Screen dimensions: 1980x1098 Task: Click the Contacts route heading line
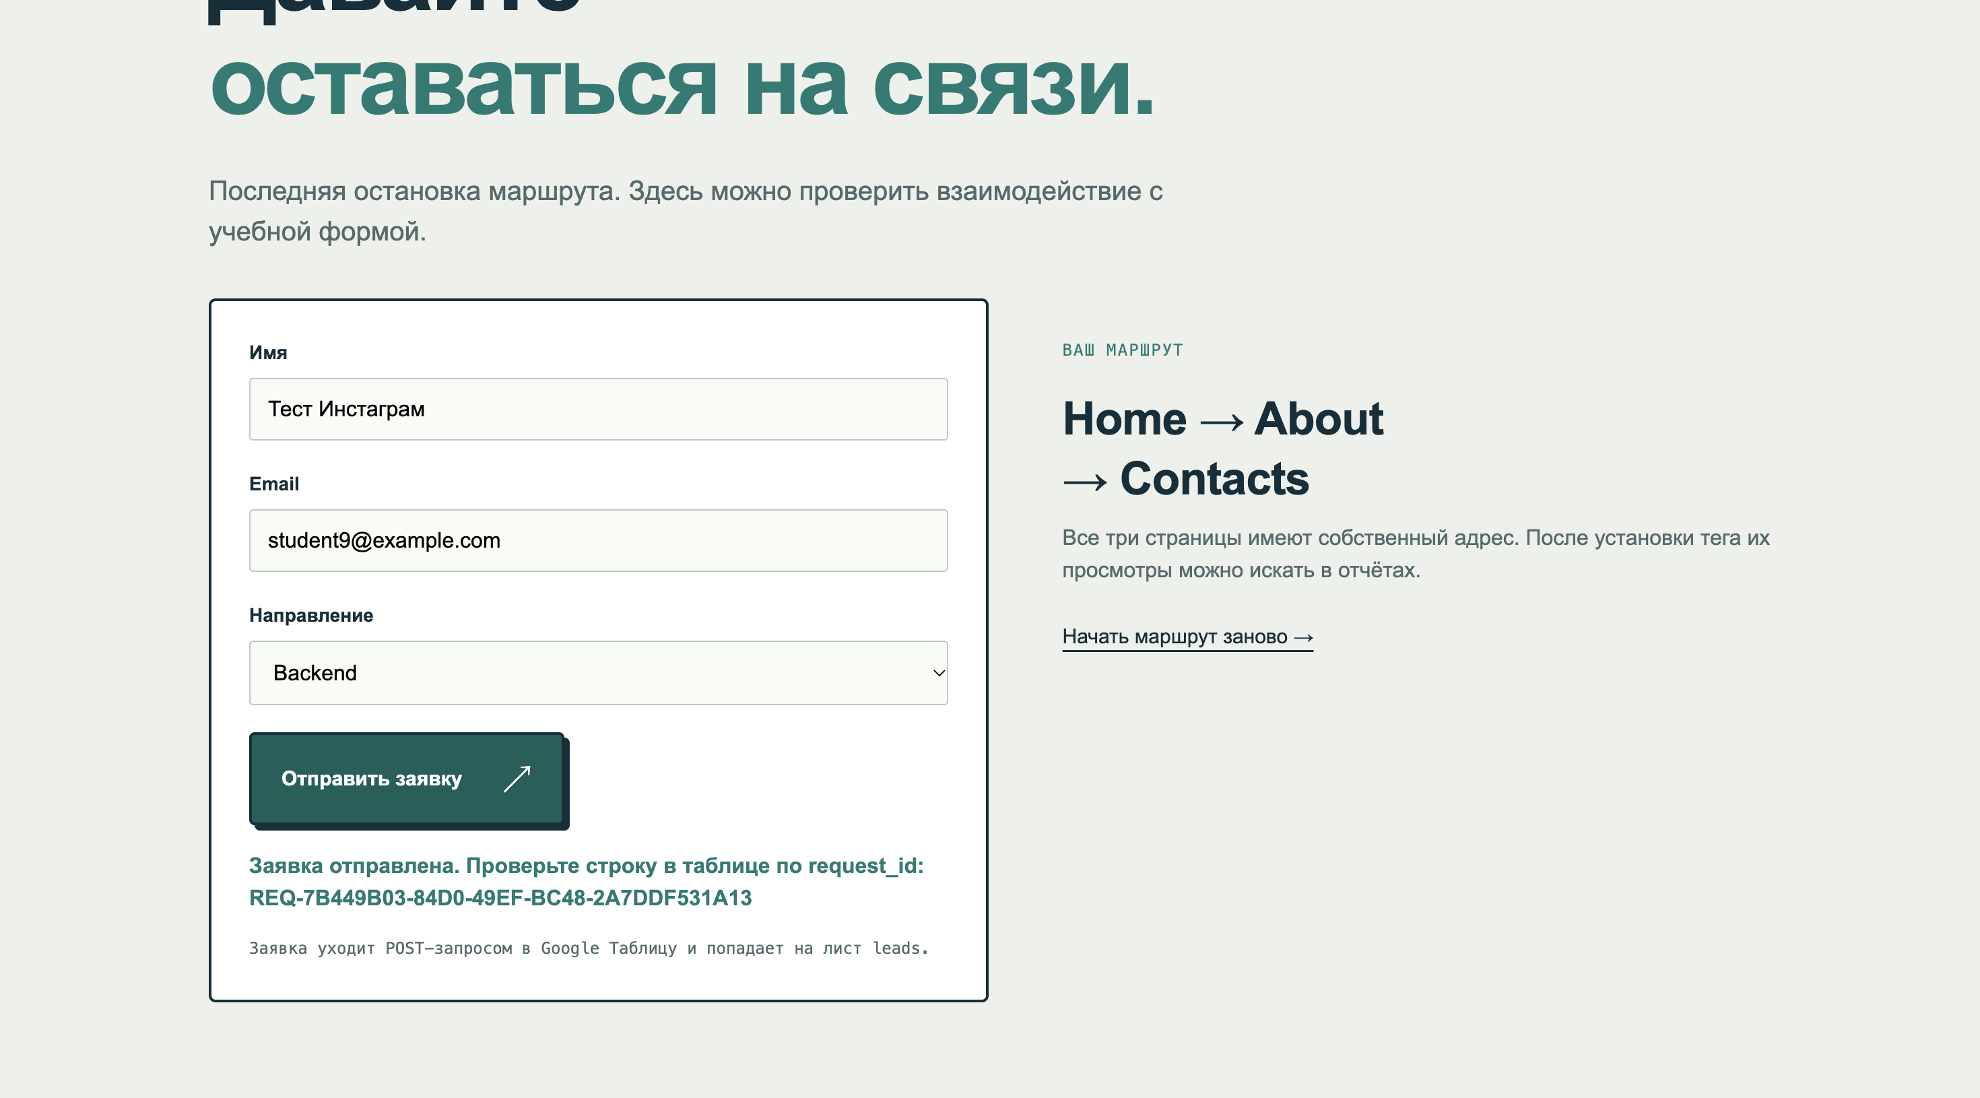click(x=1186, y=479)
